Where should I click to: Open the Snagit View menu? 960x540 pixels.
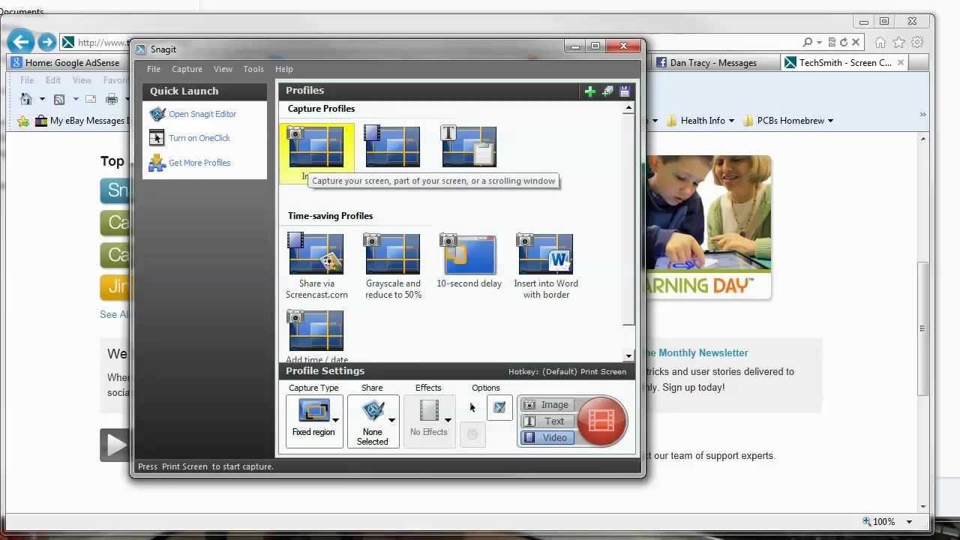[223, 69]
